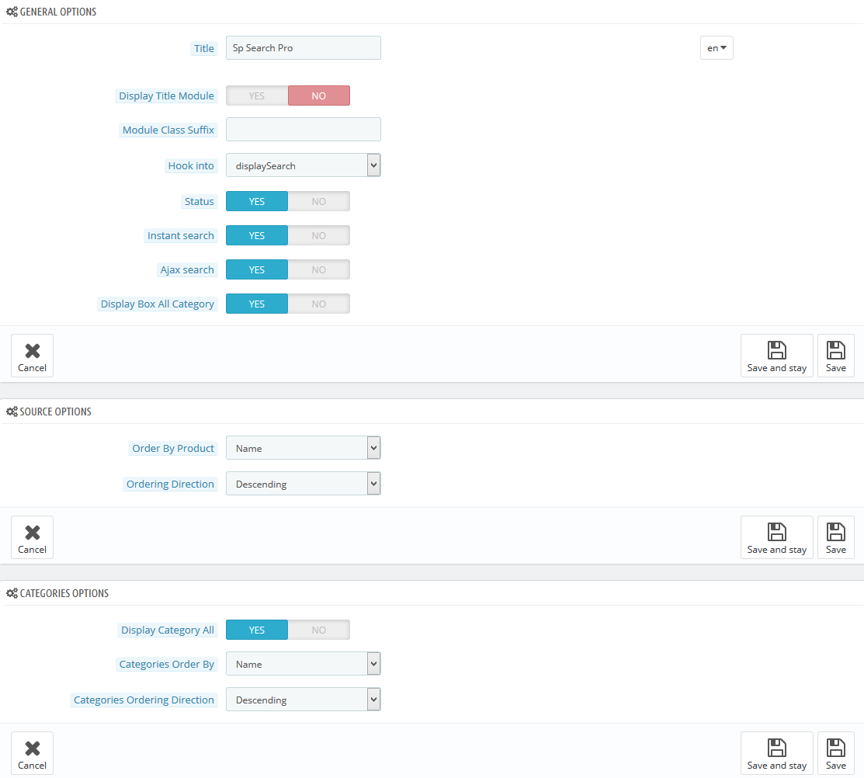Select YES for Status
The image size is (864, 778).
click(x=257, y=202)
